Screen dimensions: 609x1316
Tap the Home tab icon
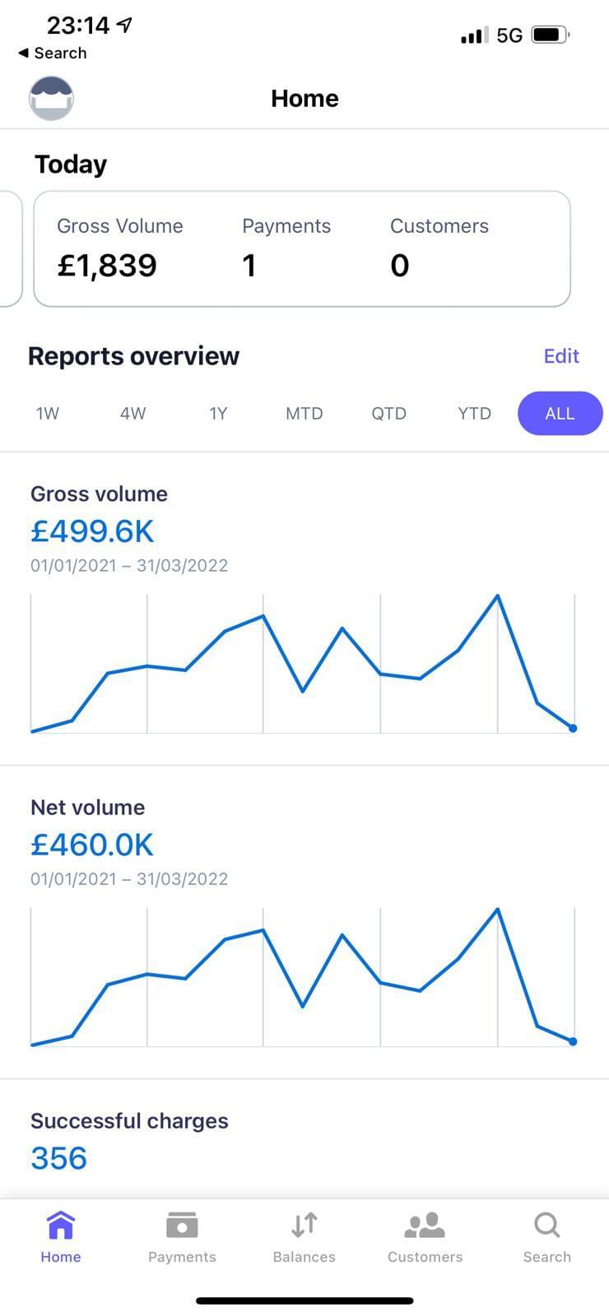point(61,1226)
